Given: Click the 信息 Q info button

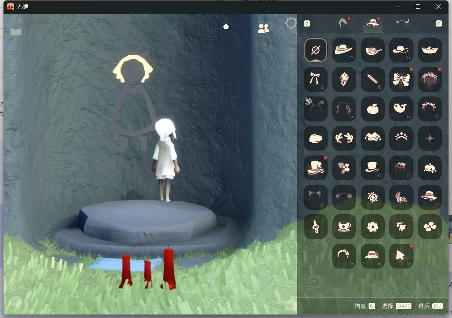Looking at the screenshot, I should pos(365,306).
